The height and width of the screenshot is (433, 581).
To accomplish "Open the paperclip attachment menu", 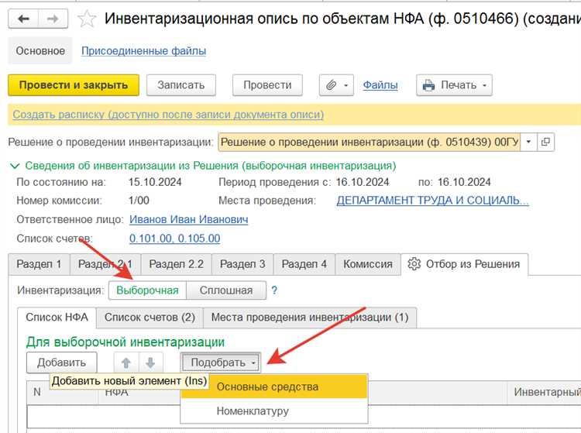I will coord(336,85).
